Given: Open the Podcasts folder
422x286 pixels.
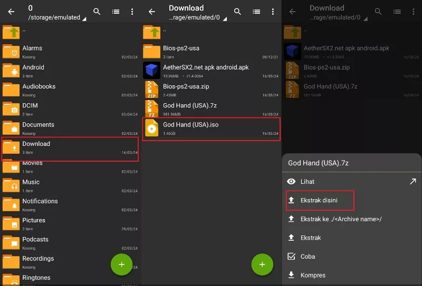Looking at the screenshot, I should (x=70, y=242).
